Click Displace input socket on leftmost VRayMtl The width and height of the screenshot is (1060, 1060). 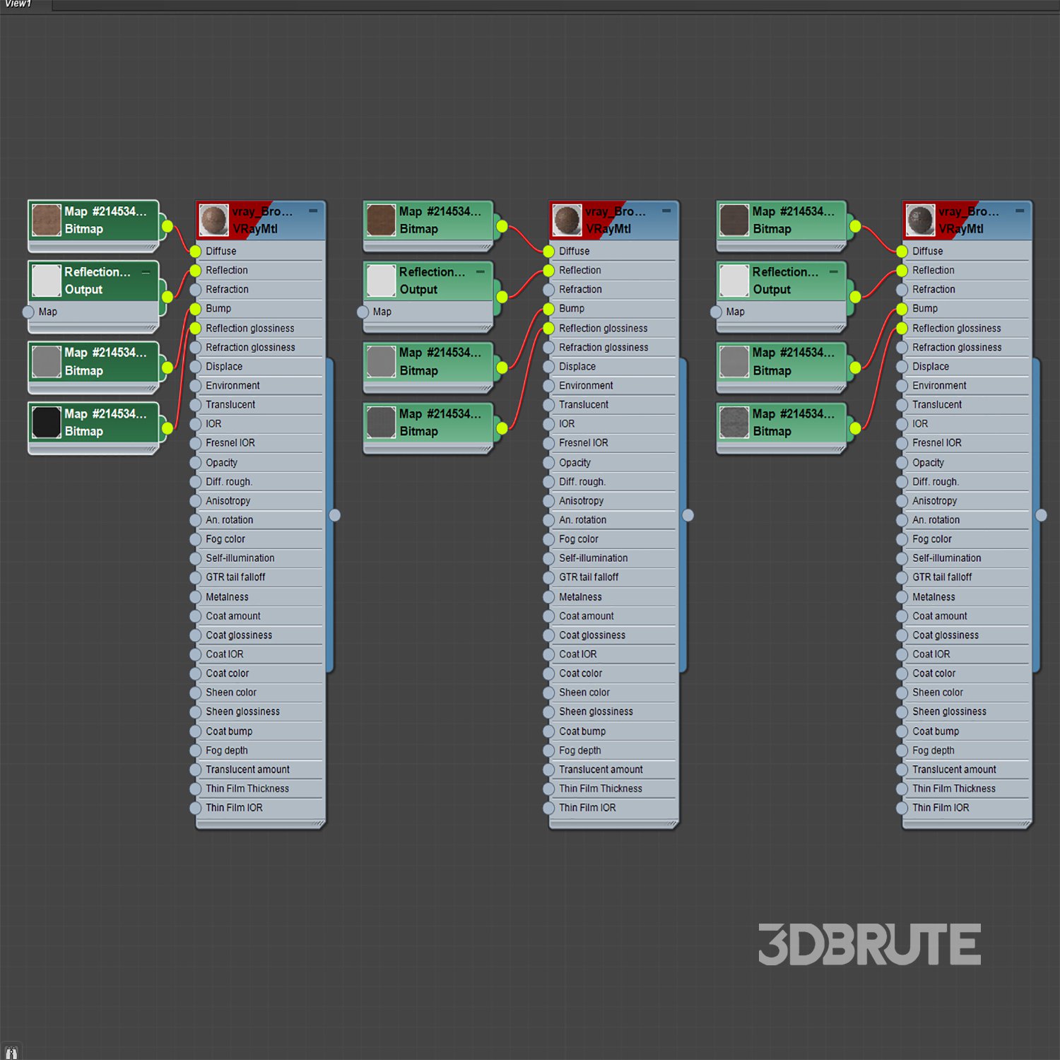point(196,367)
